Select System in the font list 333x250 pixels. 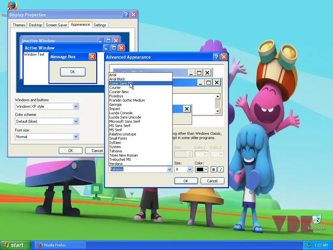[x=140, y=147]
